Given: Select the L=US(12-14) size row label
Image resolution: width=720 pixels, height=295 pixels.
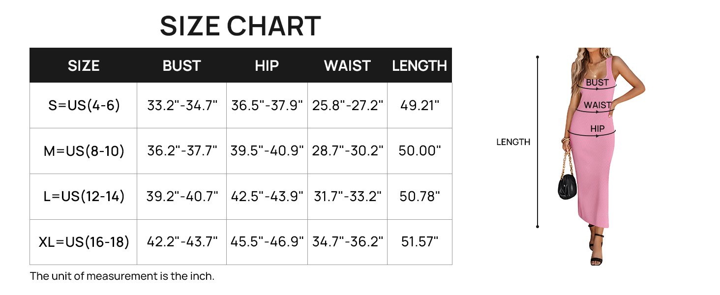Looking at the screenshot, I should click(x=84, y=197).
